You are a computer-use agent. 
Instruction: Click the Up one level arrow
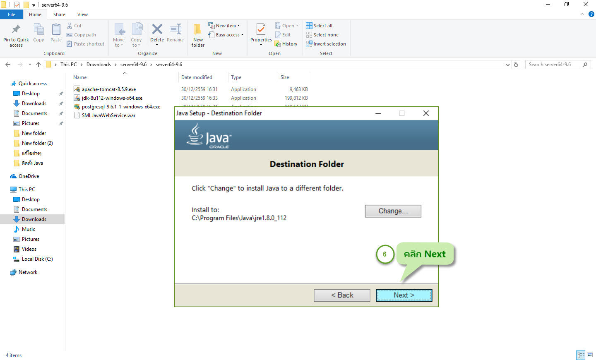pyautogui.click(x=38, y=65)
